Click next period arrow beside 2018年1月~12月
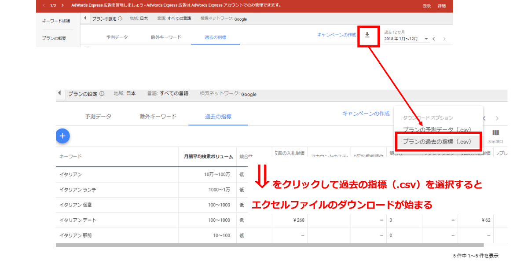 (444, 39)
